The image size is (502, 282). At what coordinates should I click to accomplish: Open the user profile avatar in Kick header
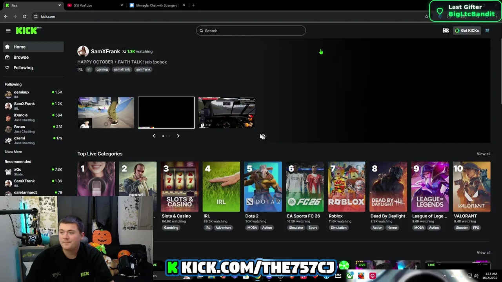(x=487, y=31)
